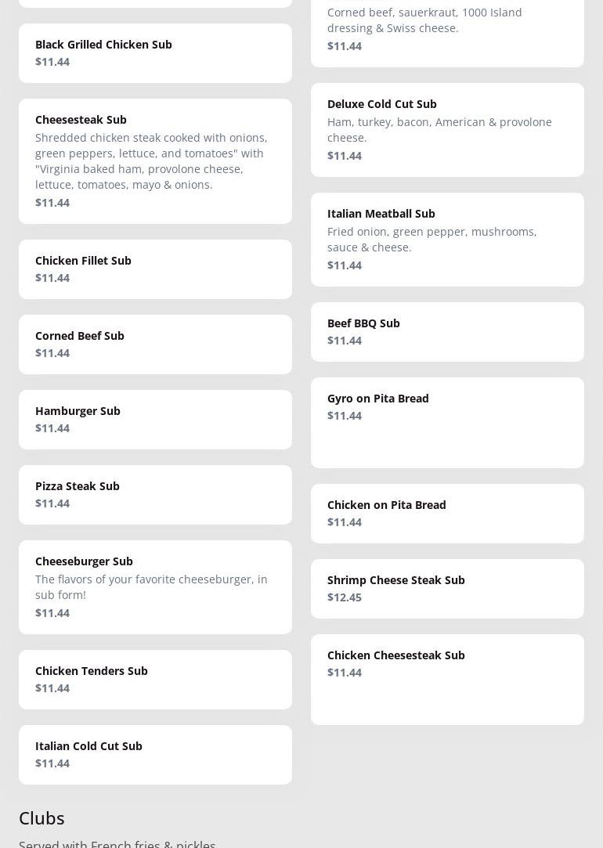Open the Black Grilled Chicken Sub item

coord(155,52)
